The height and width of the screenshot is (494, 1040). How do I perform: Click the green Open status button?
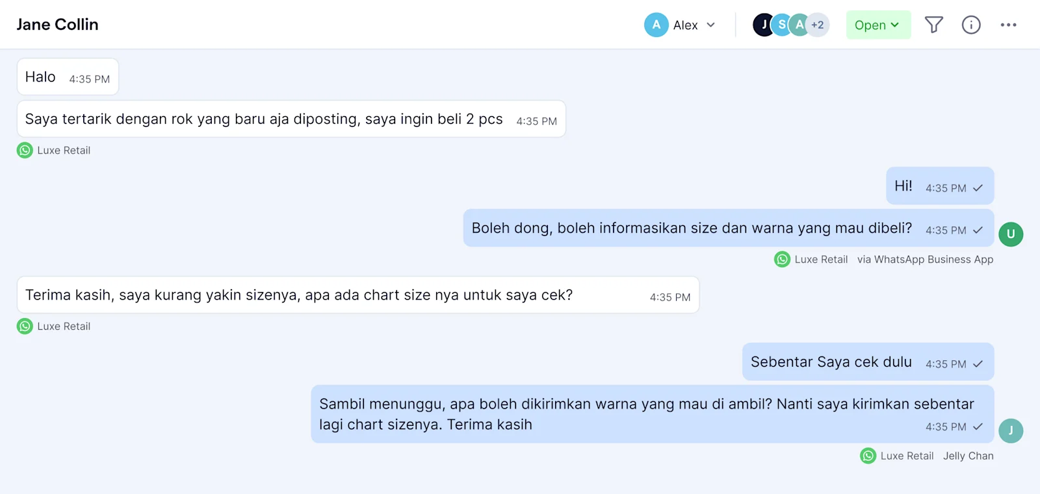877,25
